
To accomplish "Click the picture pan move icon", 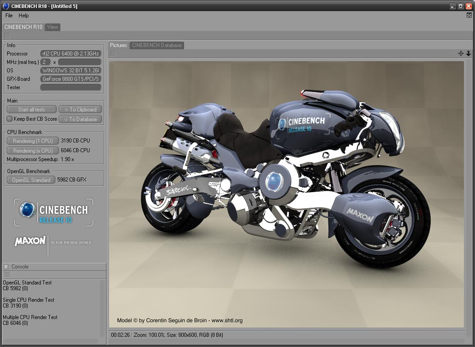I will tap(461, 53).
